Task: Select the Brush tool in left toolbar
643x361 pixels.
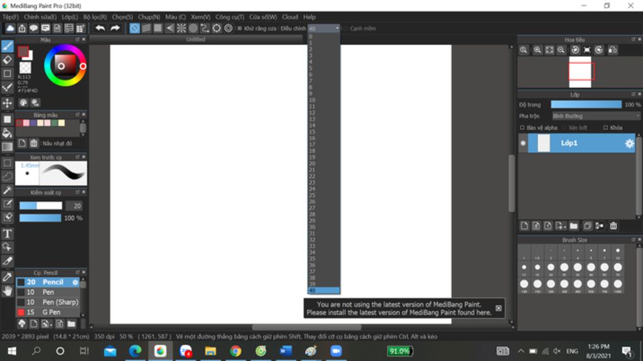Action: (x=8, y=46)
